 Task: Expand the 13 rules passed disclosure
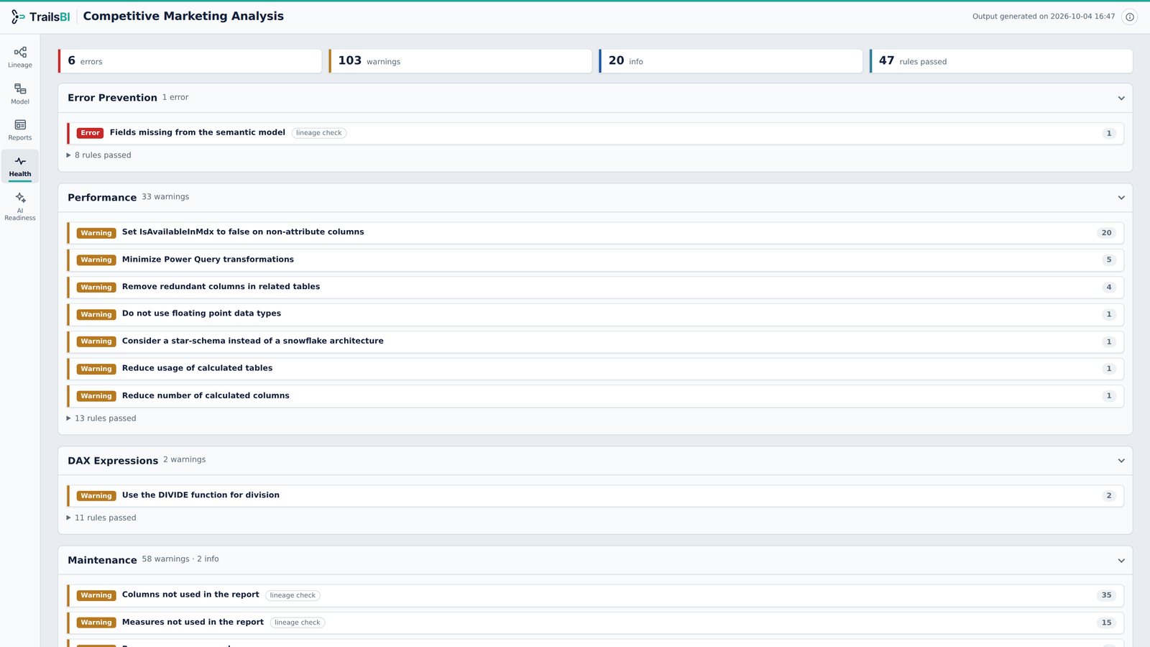tap(101, 418)
